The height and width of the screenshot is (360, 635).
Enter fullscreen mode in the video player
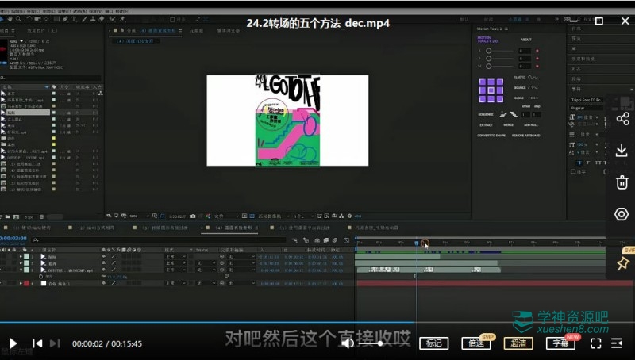click(595, 343)
